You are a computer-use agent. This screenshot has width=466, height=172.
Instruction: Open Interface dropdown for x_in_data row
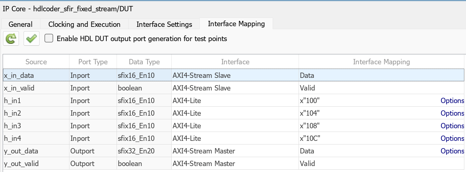pos(235,76)
